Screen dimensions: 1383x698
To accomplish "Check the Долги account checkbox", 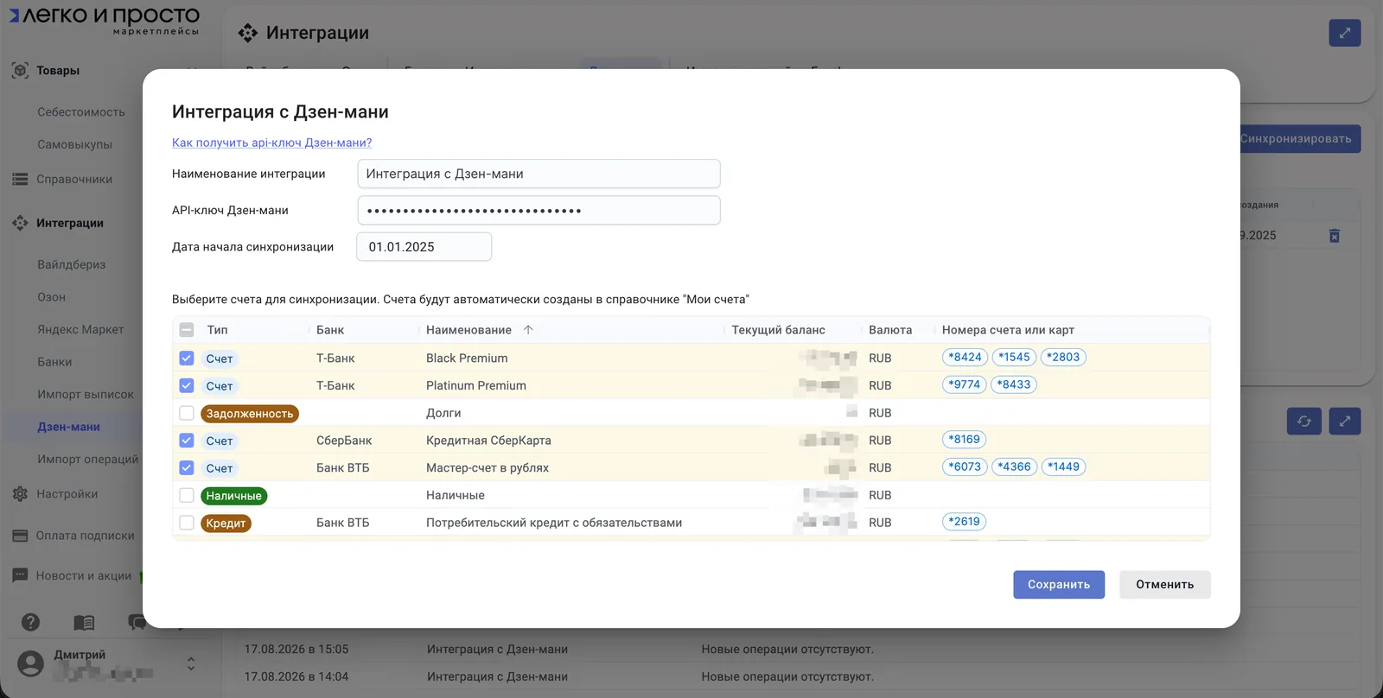I will 187,413.
